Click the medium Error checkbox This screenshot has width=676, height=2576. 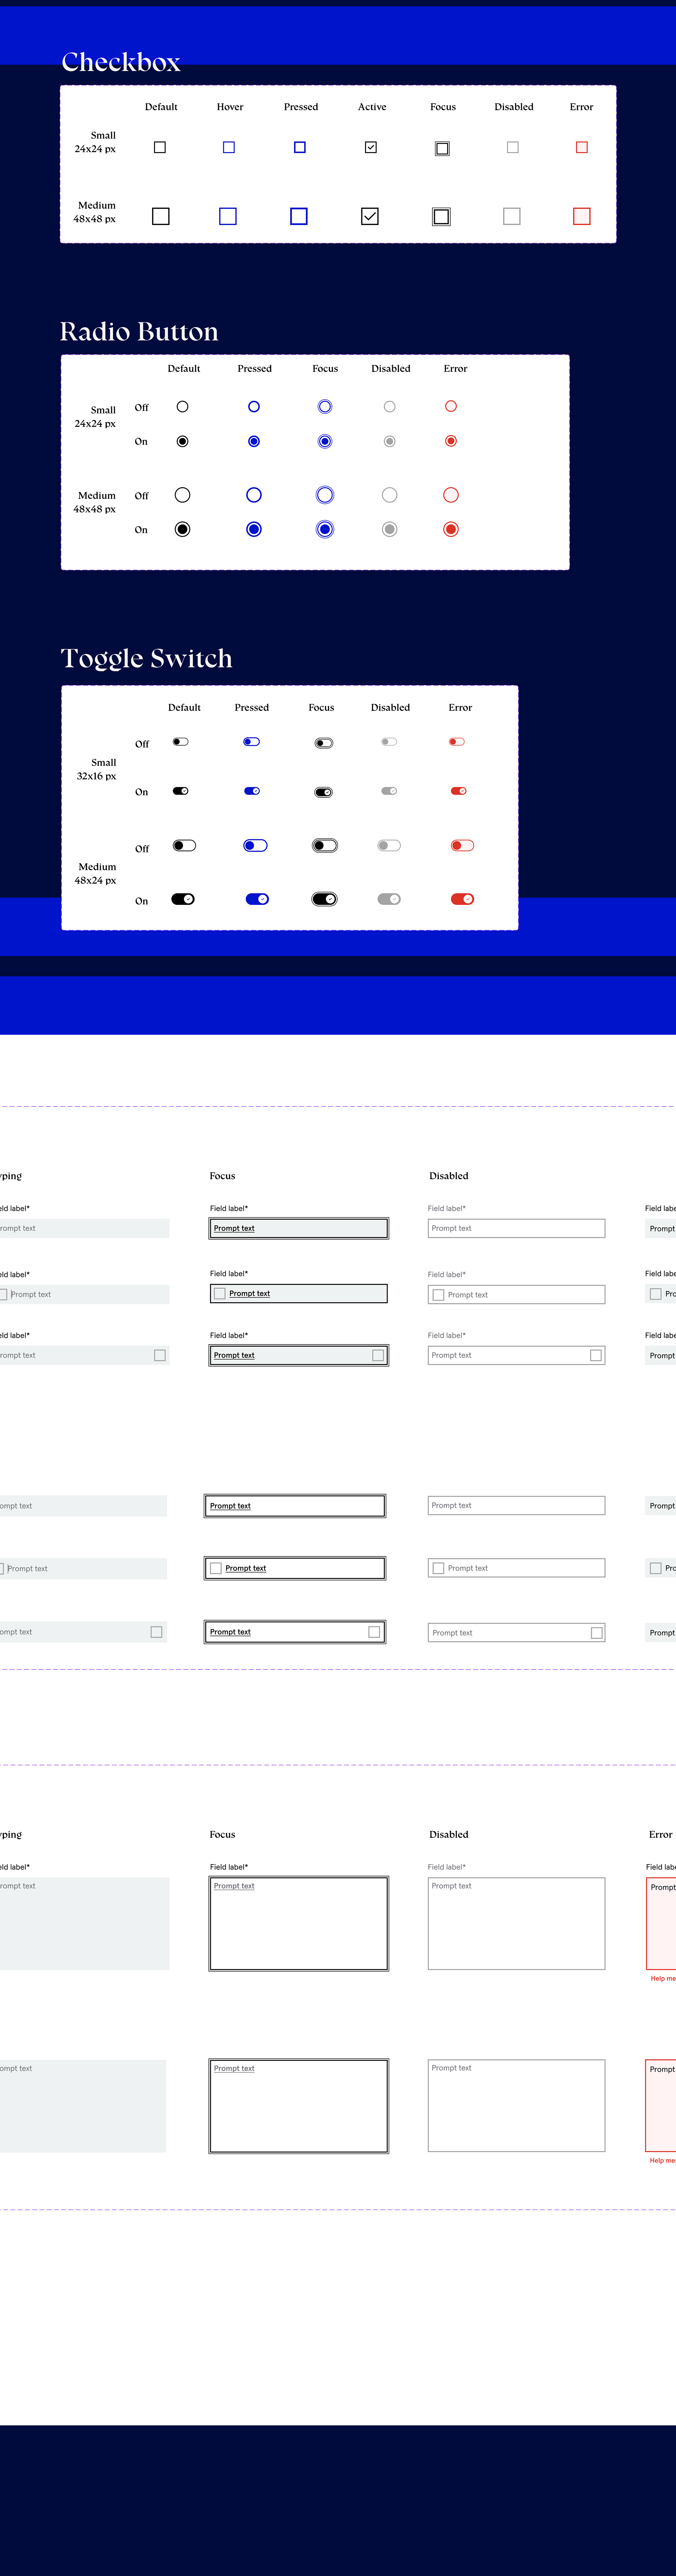pyautogui.click(x=582, y=216)
